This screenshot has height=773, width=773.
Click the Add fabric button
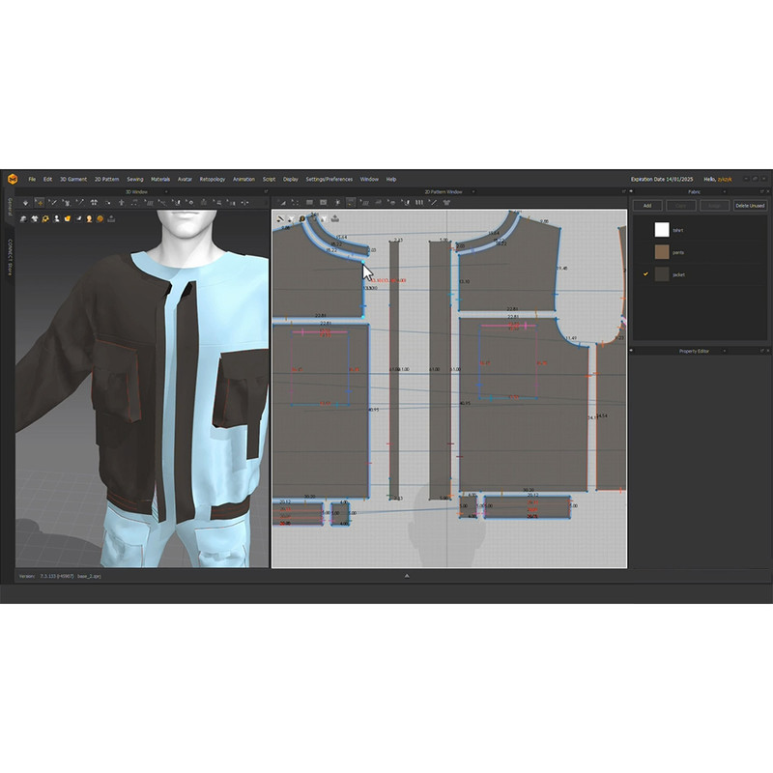pyautogui.click(x=647, y=206)
